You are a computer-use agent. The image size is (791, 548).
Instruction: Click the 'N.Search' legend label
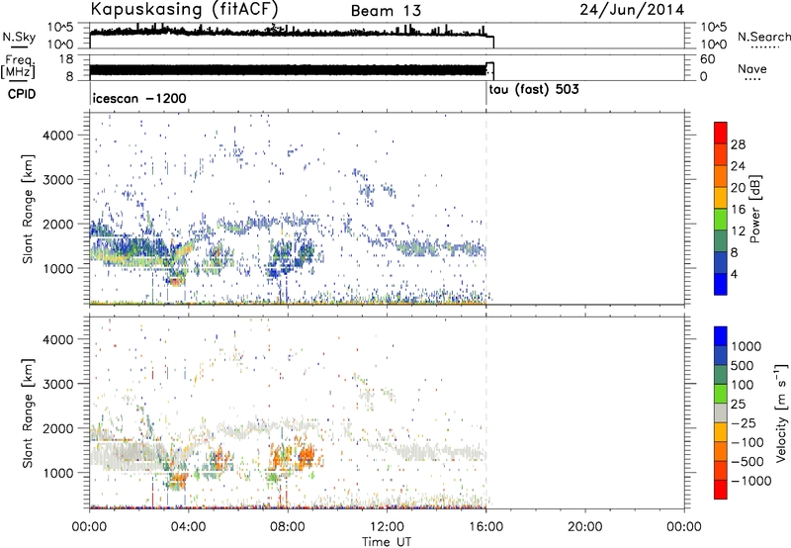tap(763, 37)
